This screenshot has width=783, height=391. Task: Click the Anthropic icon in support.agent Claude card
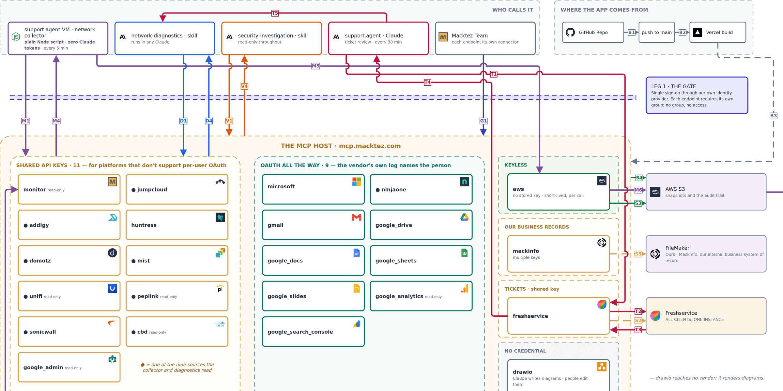(x=336, y=37)
